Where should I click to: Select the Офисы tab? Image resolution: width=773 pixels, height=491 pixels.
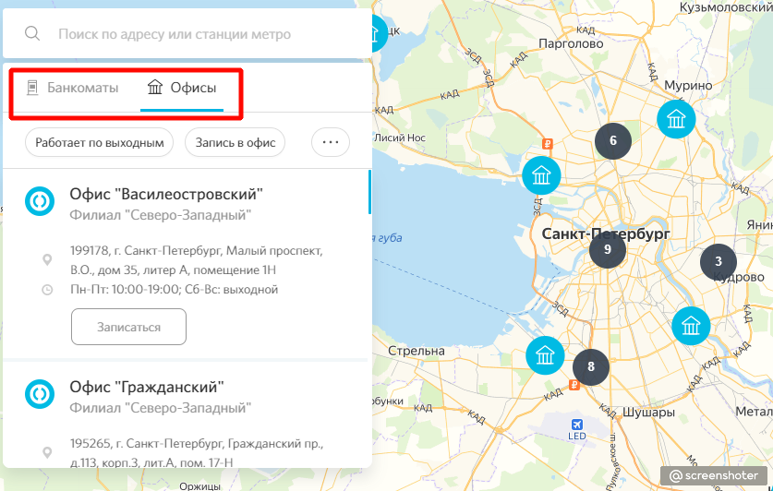tap(182, 89)
